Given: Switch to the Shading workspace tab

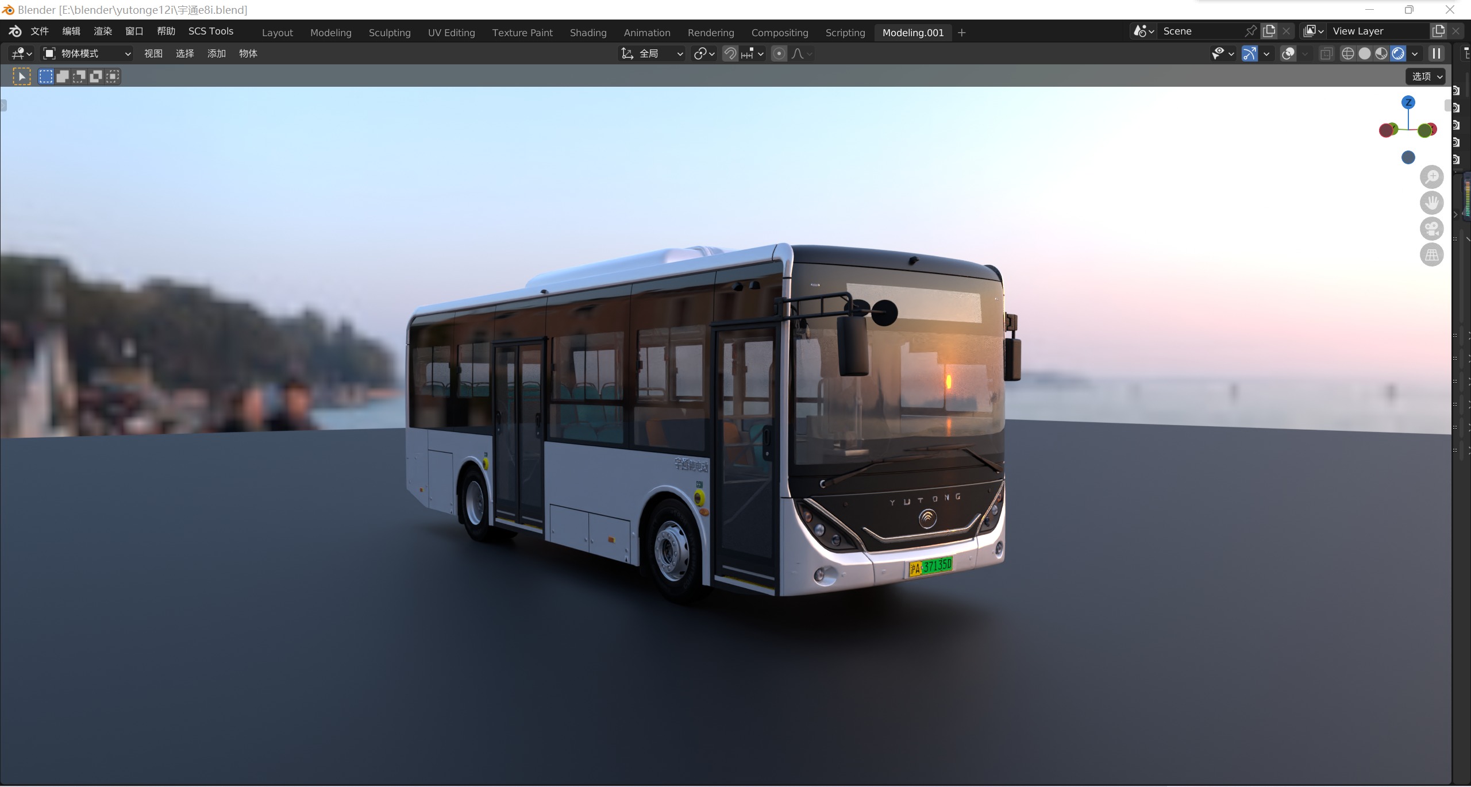Looking at the screenshot, I should [588, 33].
